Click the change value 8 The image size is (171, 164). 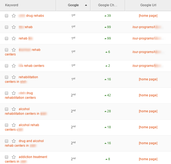(108, 159)
